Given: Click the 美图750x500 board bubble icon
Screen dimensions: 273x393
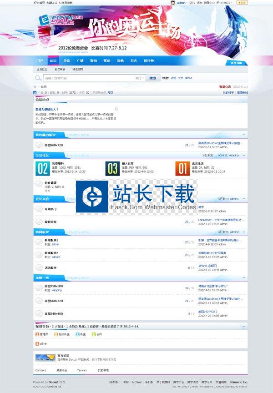Looking at the screenshot, I should 39,288.
